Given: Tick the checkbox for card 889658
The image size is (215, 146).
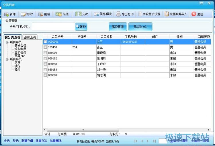Looking at the screenshot, I should [45, 64].
